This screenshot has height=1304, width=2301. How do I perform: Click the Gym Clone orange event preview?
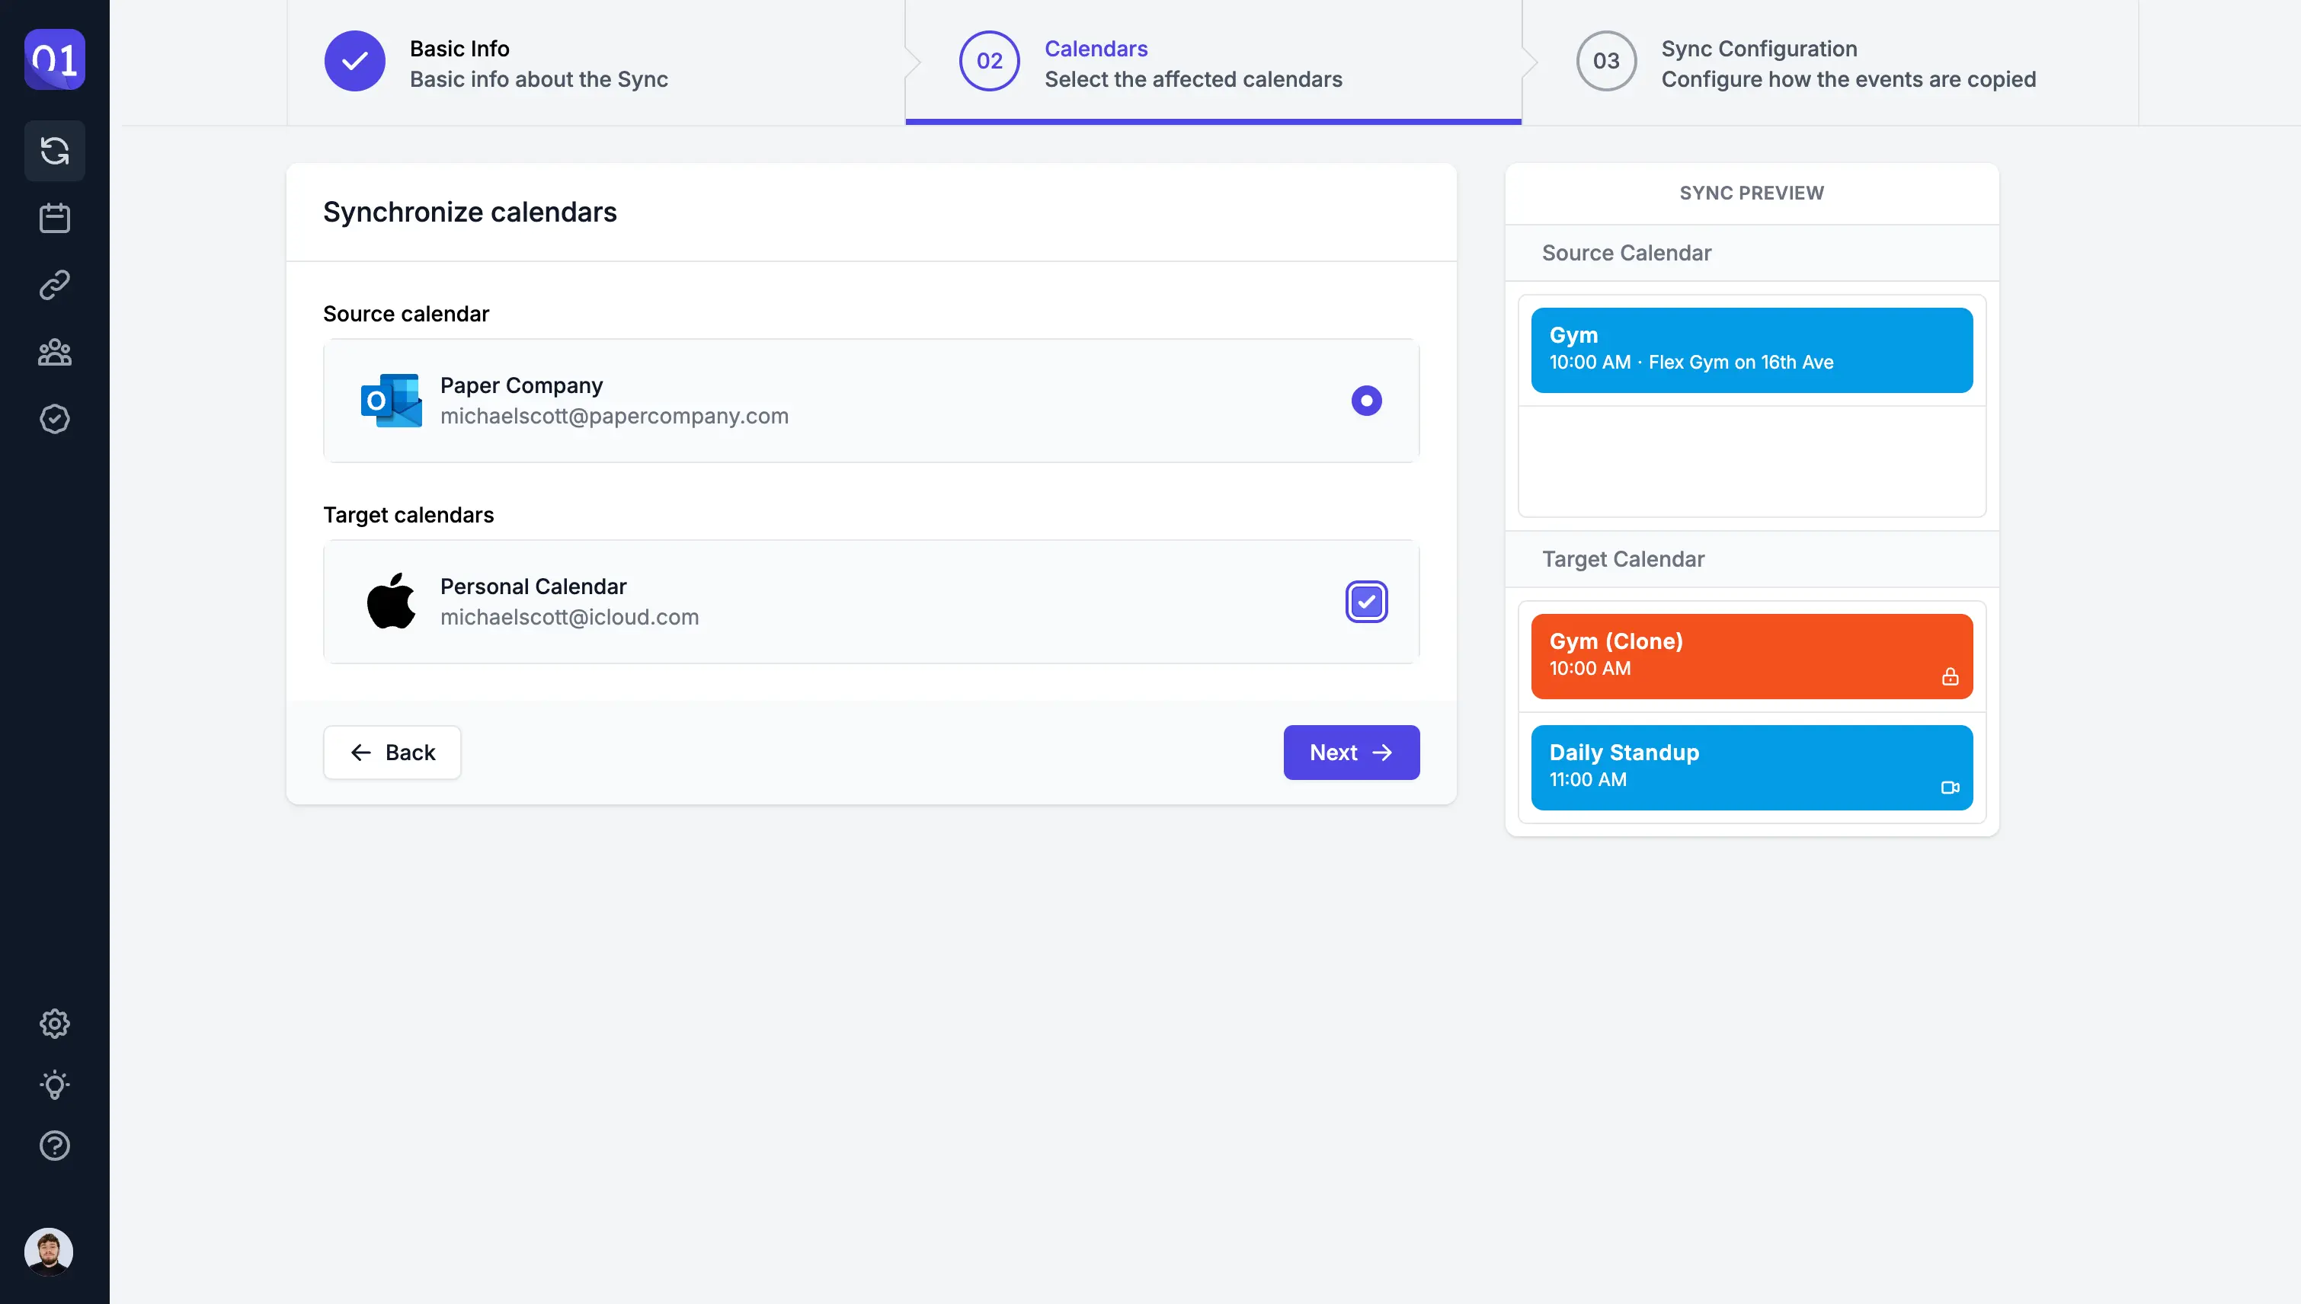tap(1751, 654)
